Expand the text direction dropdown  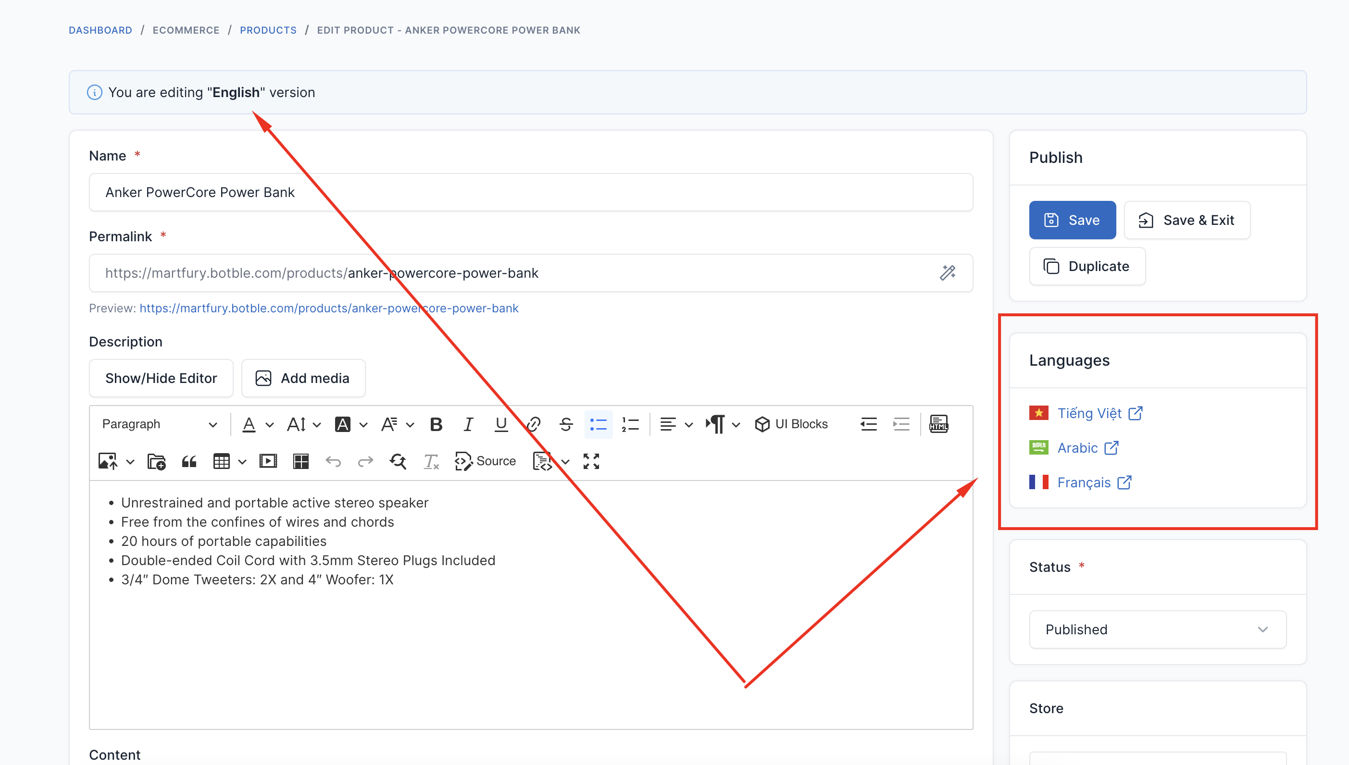[x=736, y=424]
